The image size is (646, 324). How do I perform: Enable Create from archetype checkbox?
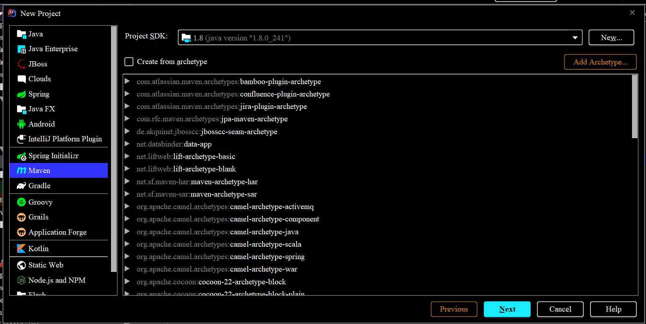tap(129, 62)
